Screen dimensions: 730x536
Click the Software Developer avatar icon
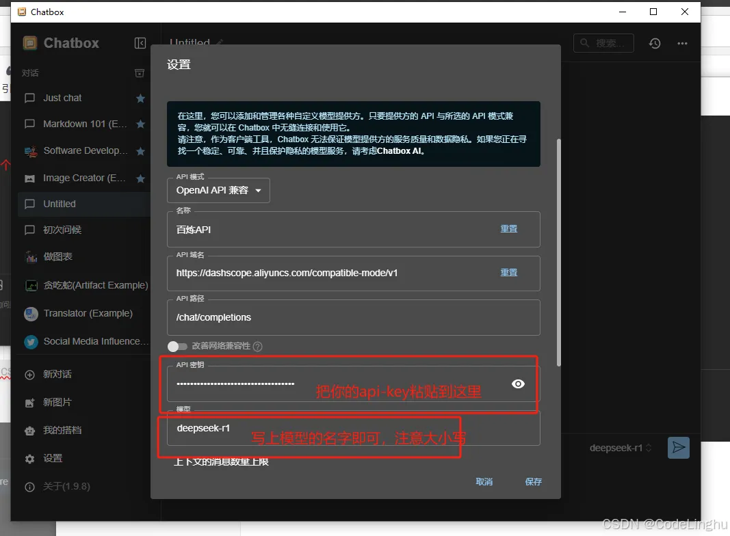point(31,151)
